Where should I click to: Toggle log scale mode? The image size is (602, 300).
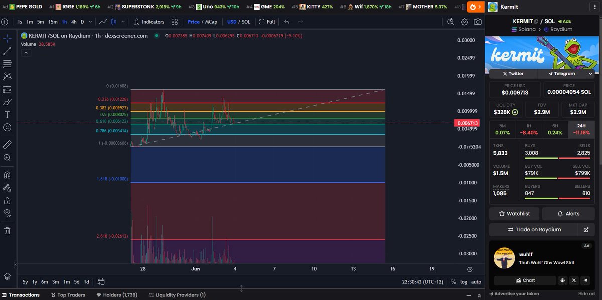(464, 282)
